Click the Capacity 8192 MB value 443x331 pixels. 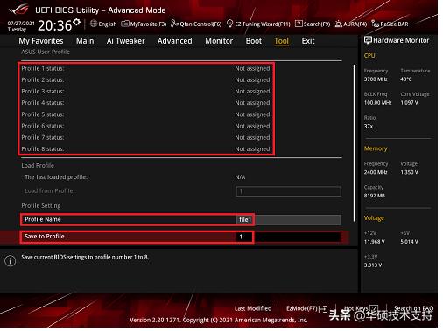coord(375,196)
